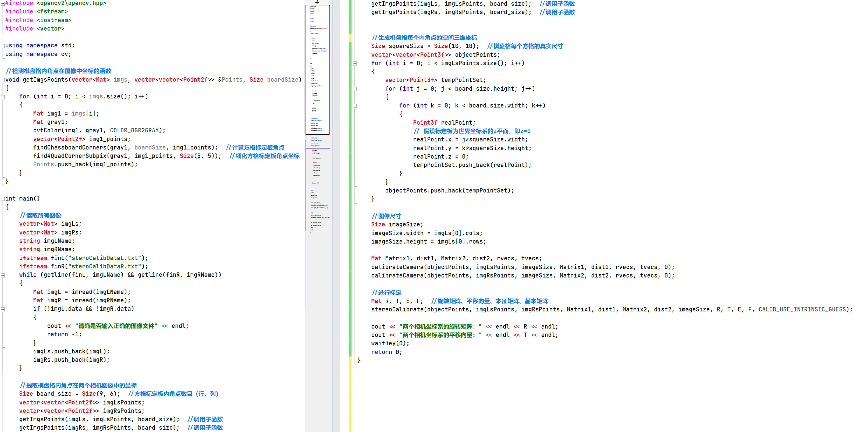Click 'imgRs.push_back(imgR);' line

[x=71, y=360]
